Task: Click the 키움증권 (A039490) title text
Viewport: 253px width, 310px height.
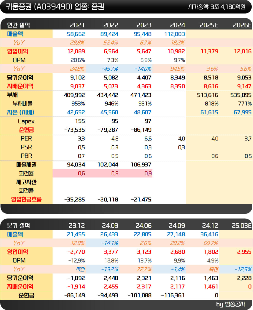Action: point(39,7)
